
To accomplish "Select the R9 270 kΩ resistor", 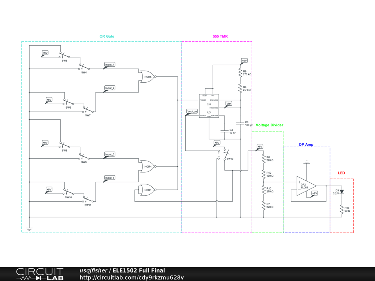I will (240, 73).
